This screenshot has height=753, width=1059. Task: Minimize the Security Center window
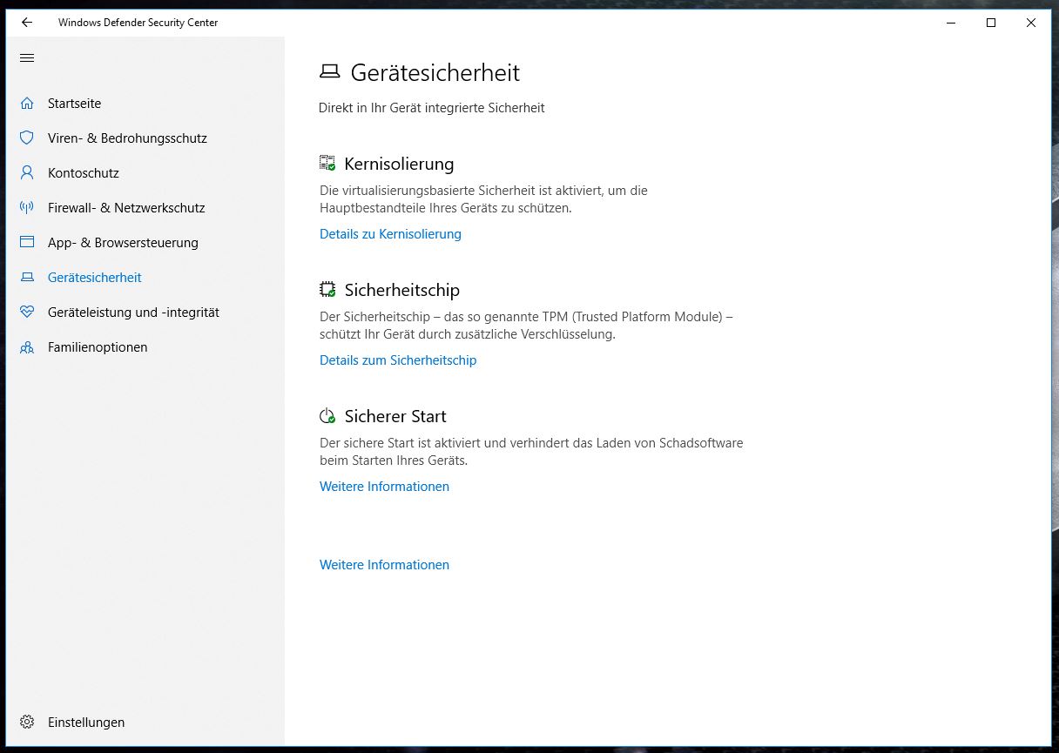(x=951, y=23)
